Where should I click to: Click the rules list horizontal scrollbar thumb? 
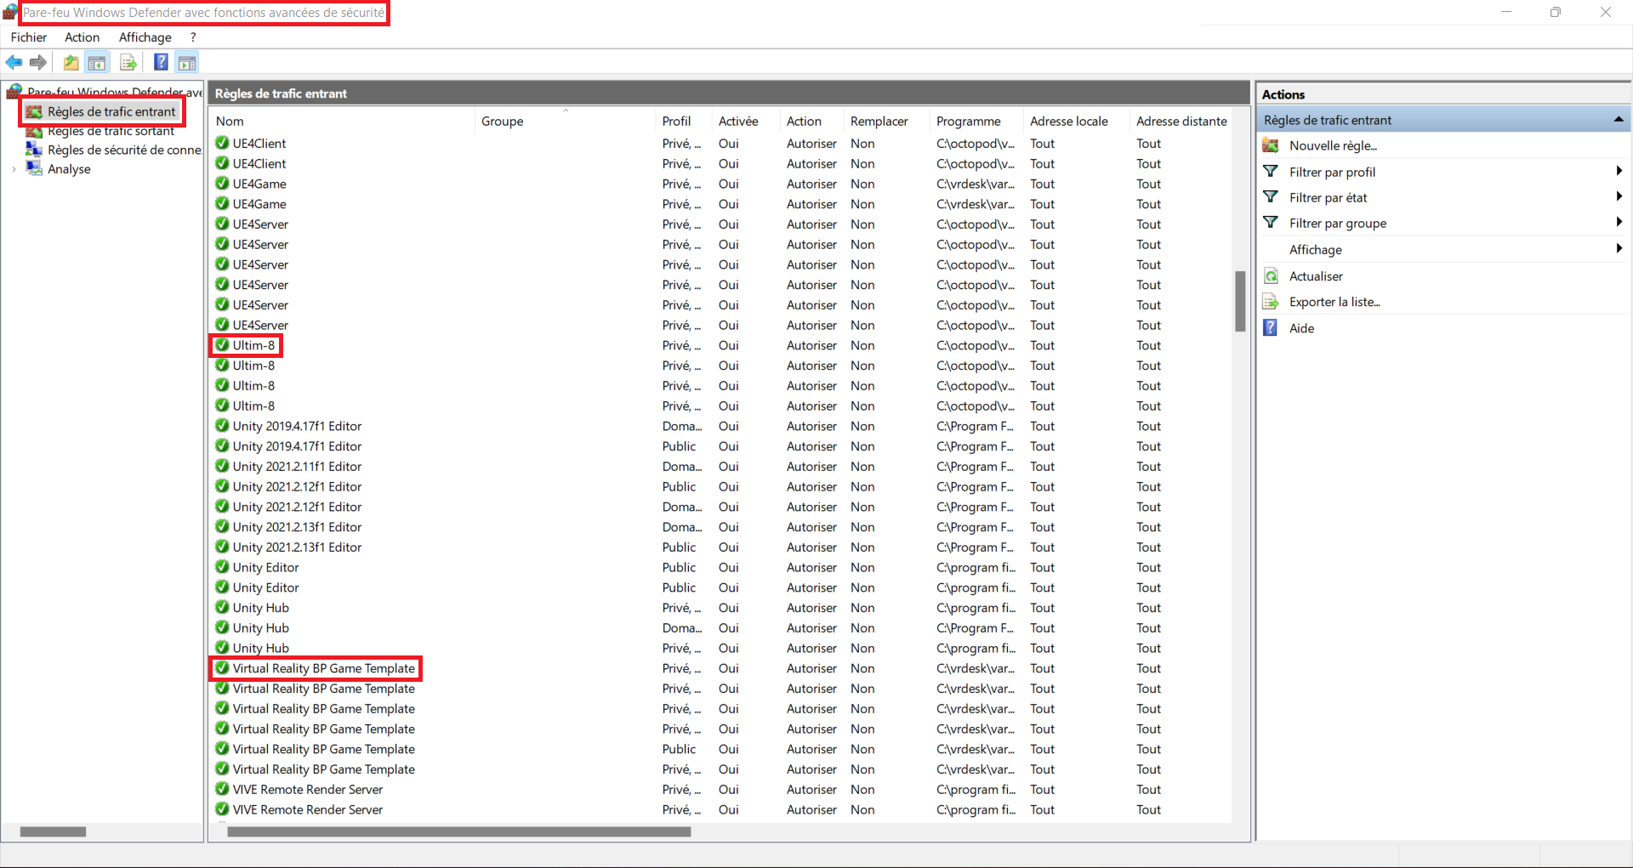pyautogui.click(x=459, y=831)
